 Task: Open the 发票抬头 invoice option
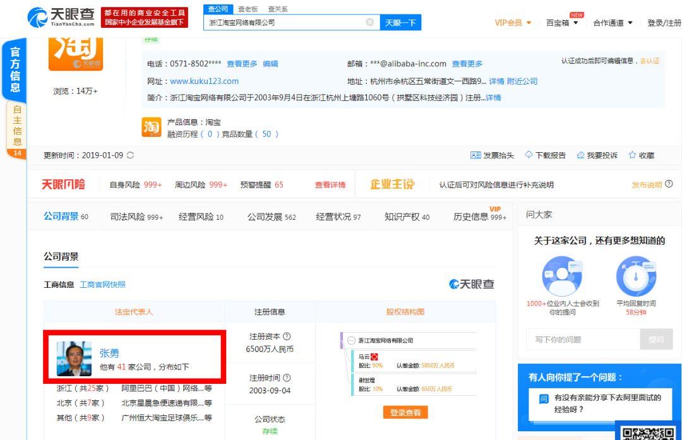(x=492, y=155)
